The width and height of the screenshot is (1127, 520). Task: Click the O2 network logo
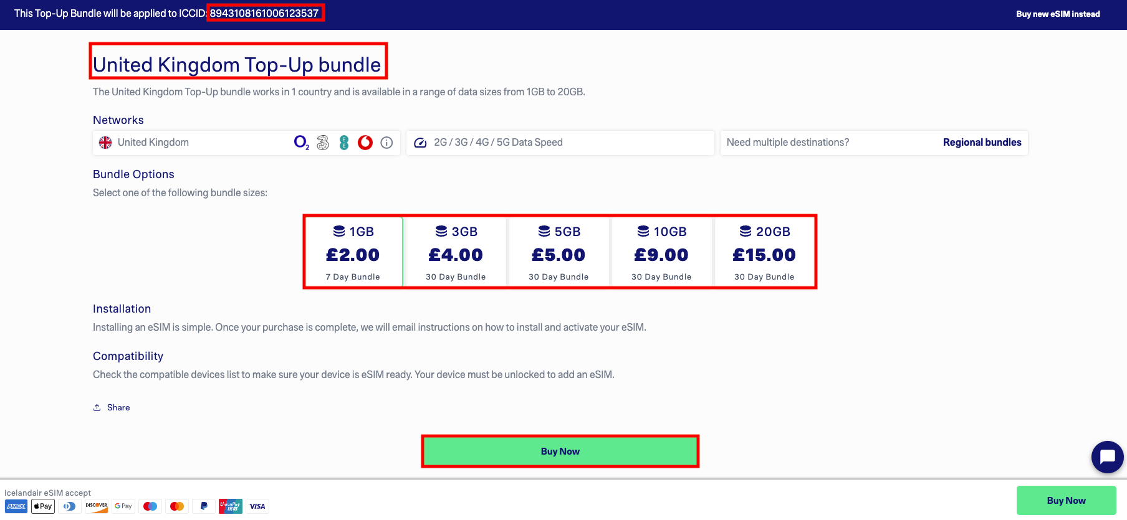pyautogui.click(x=301, y=143)
